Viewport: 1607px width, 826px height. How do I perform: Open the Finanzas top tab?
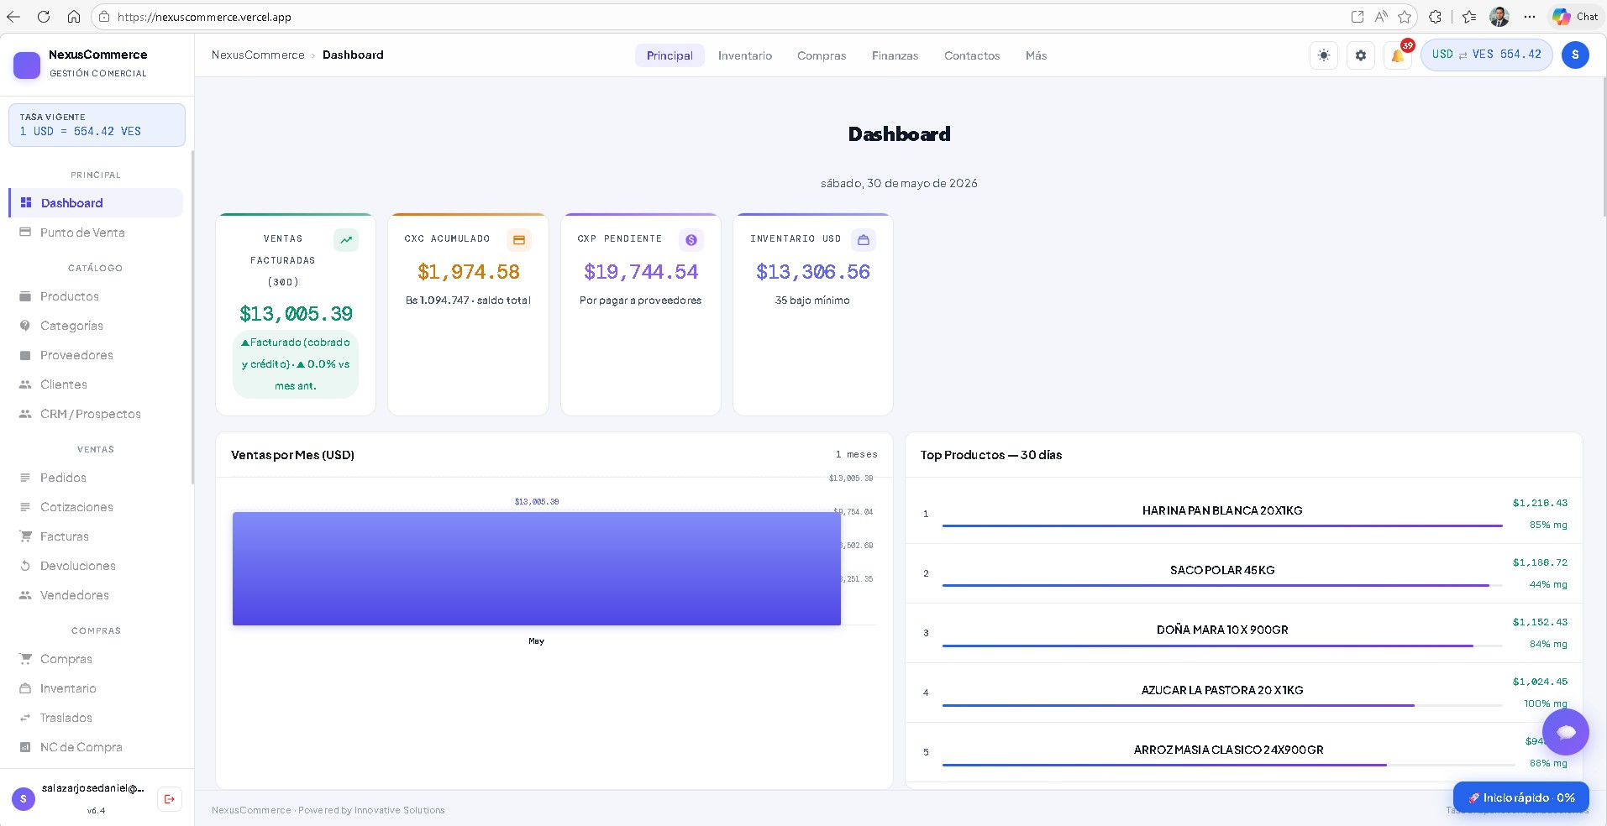tap(895, 55)
